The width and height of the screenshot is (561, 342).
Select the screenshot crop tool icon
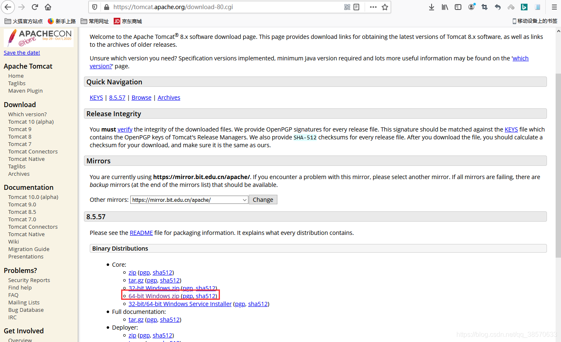click(x=484, y=7)
